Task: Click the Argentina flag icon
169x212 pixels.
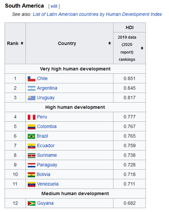Action: 31,88
